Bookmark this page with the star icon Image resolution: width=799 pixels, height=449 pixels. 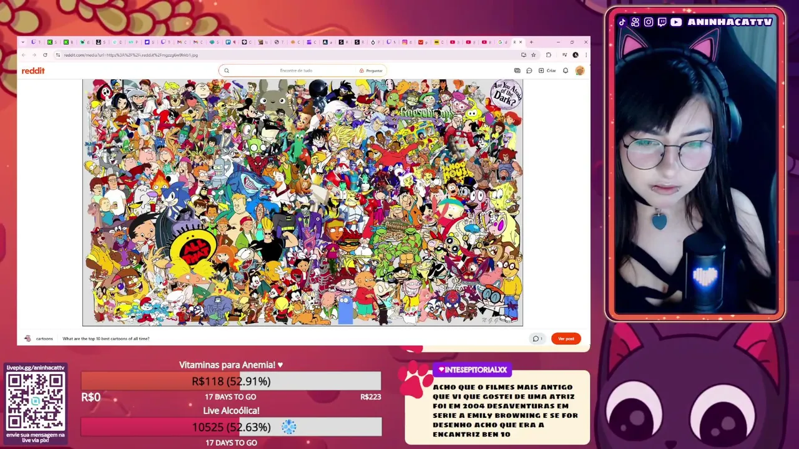pos(533,55)
